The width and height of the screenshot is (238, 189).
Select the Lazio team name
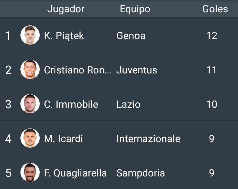tap(128, 104)
